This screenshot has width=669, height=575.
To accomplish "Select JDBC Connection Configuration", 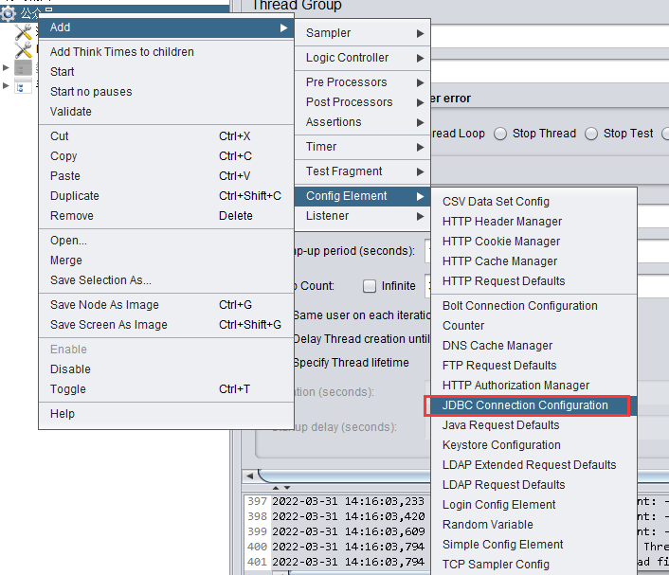I will 533,405.
